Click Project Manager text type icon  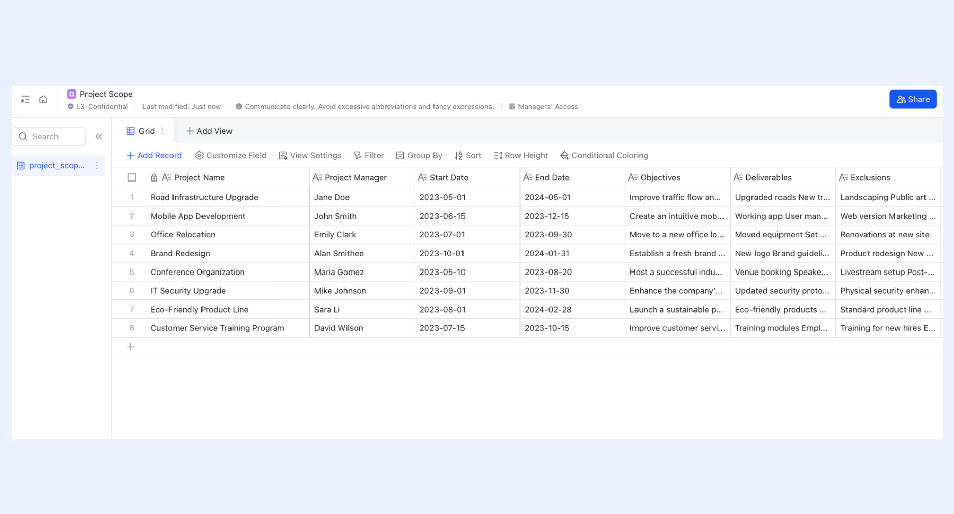click(317, 177)
